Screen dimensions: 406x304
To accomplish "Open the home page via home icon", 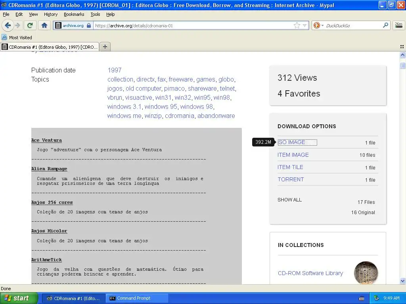I will click(x=44, y=25).
